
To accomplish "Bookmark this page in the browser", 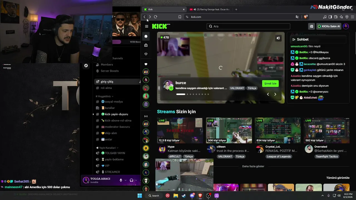I will click(180, 17).
